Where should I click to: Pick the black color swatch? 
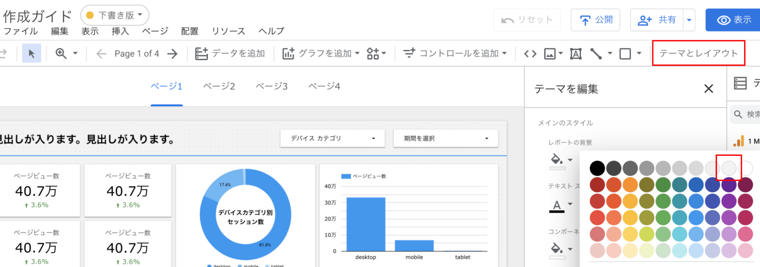597,168
